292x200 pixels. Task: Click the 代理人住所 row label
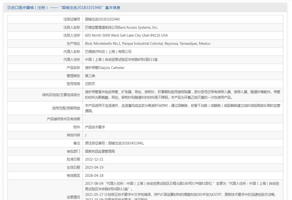[72, 59]
